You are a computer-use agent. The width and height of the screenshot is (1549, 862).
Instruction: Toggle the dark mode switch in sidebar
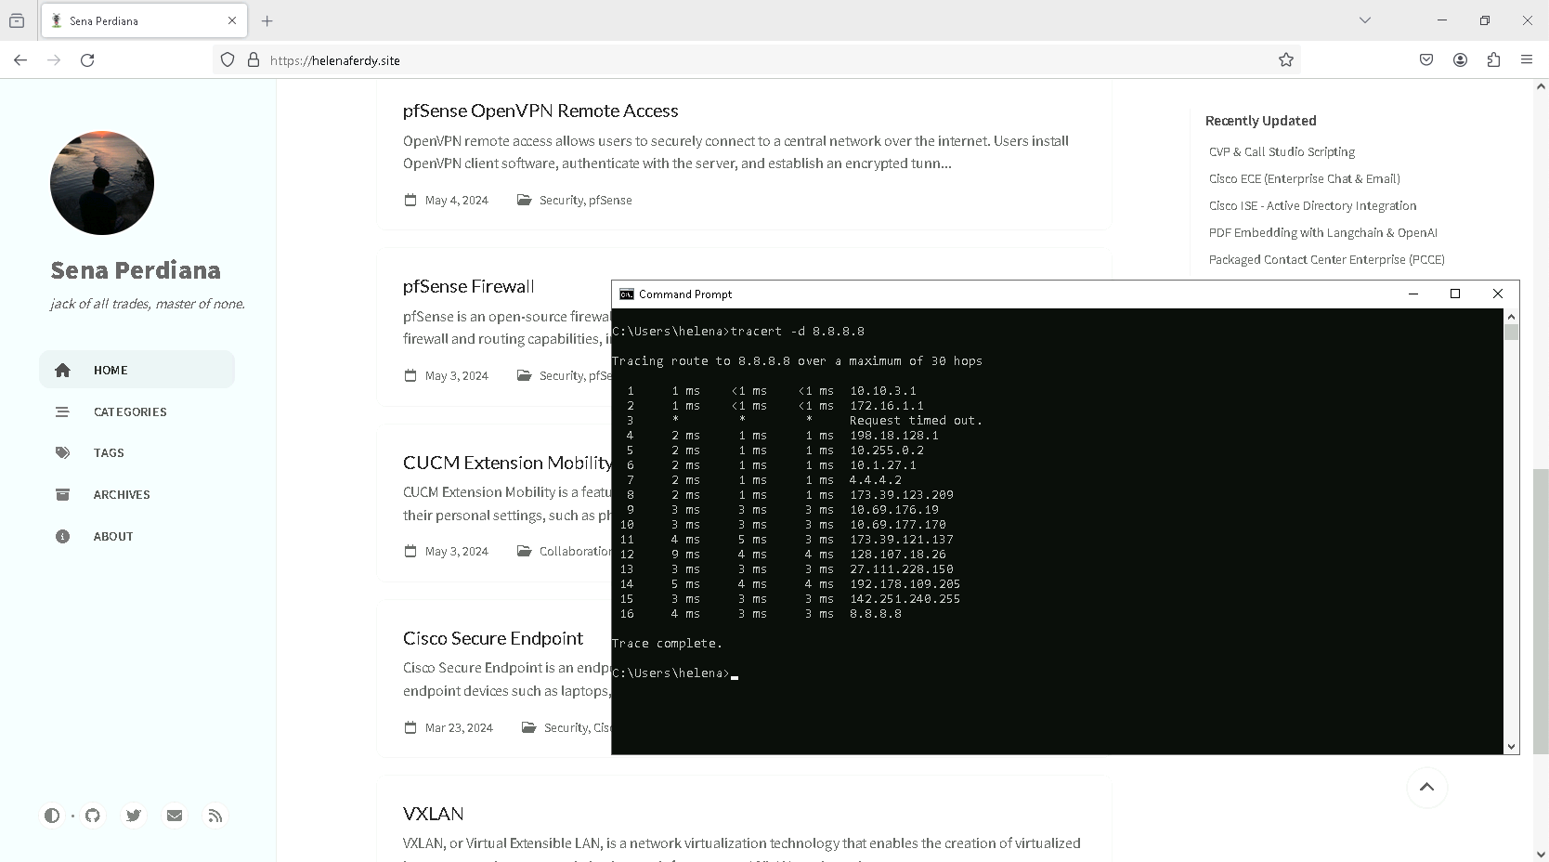(x=52, y=816)
